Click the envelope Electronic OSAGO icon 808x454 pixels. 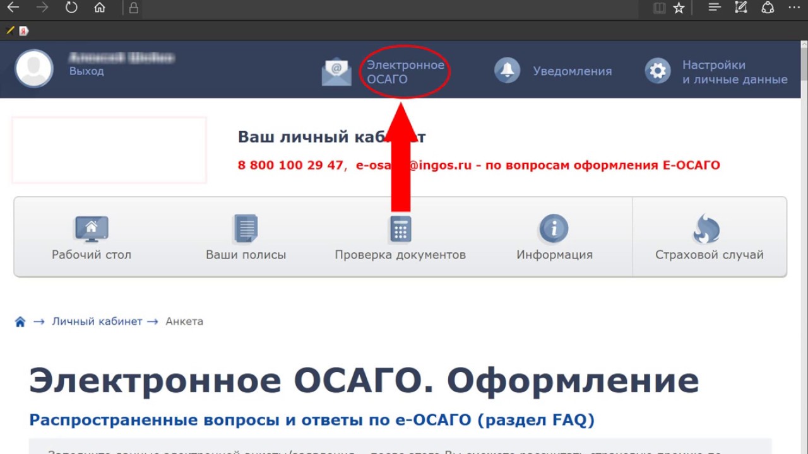pos(336,71)
